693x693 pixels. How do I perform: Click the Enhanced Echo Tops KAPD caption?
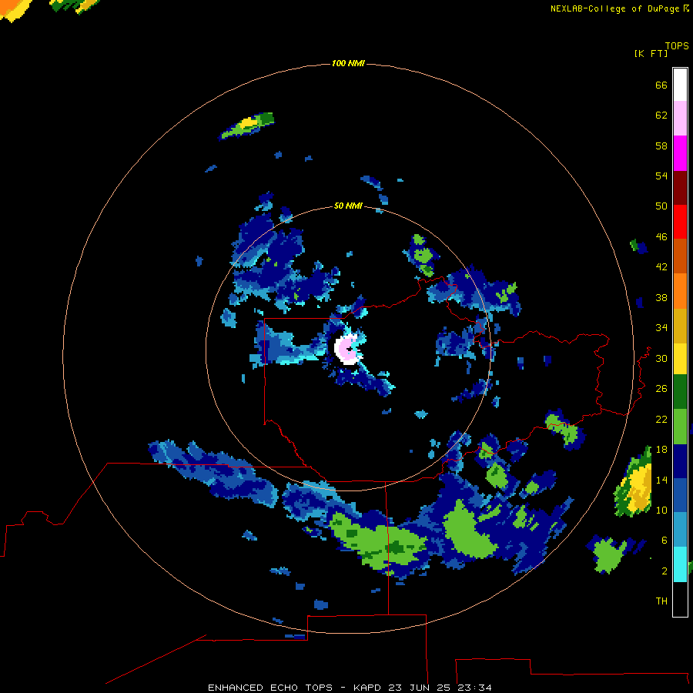tap(350, 688)
